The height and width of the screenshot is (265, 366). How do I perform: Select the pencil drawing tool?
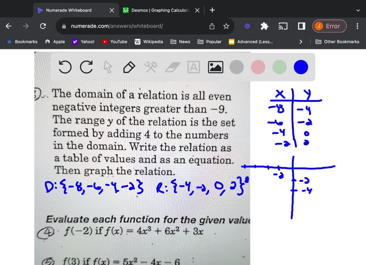tap(129, 67)
